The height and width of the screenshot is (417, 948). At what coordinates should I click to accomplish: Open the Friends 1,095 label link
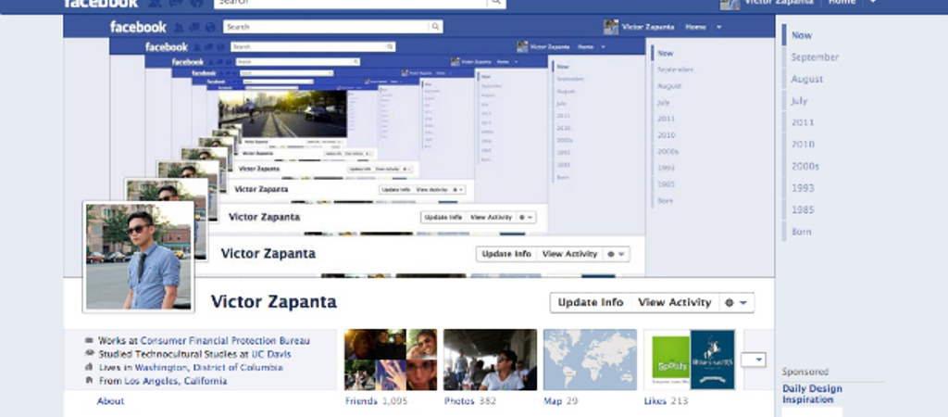[x=377, y=400]
